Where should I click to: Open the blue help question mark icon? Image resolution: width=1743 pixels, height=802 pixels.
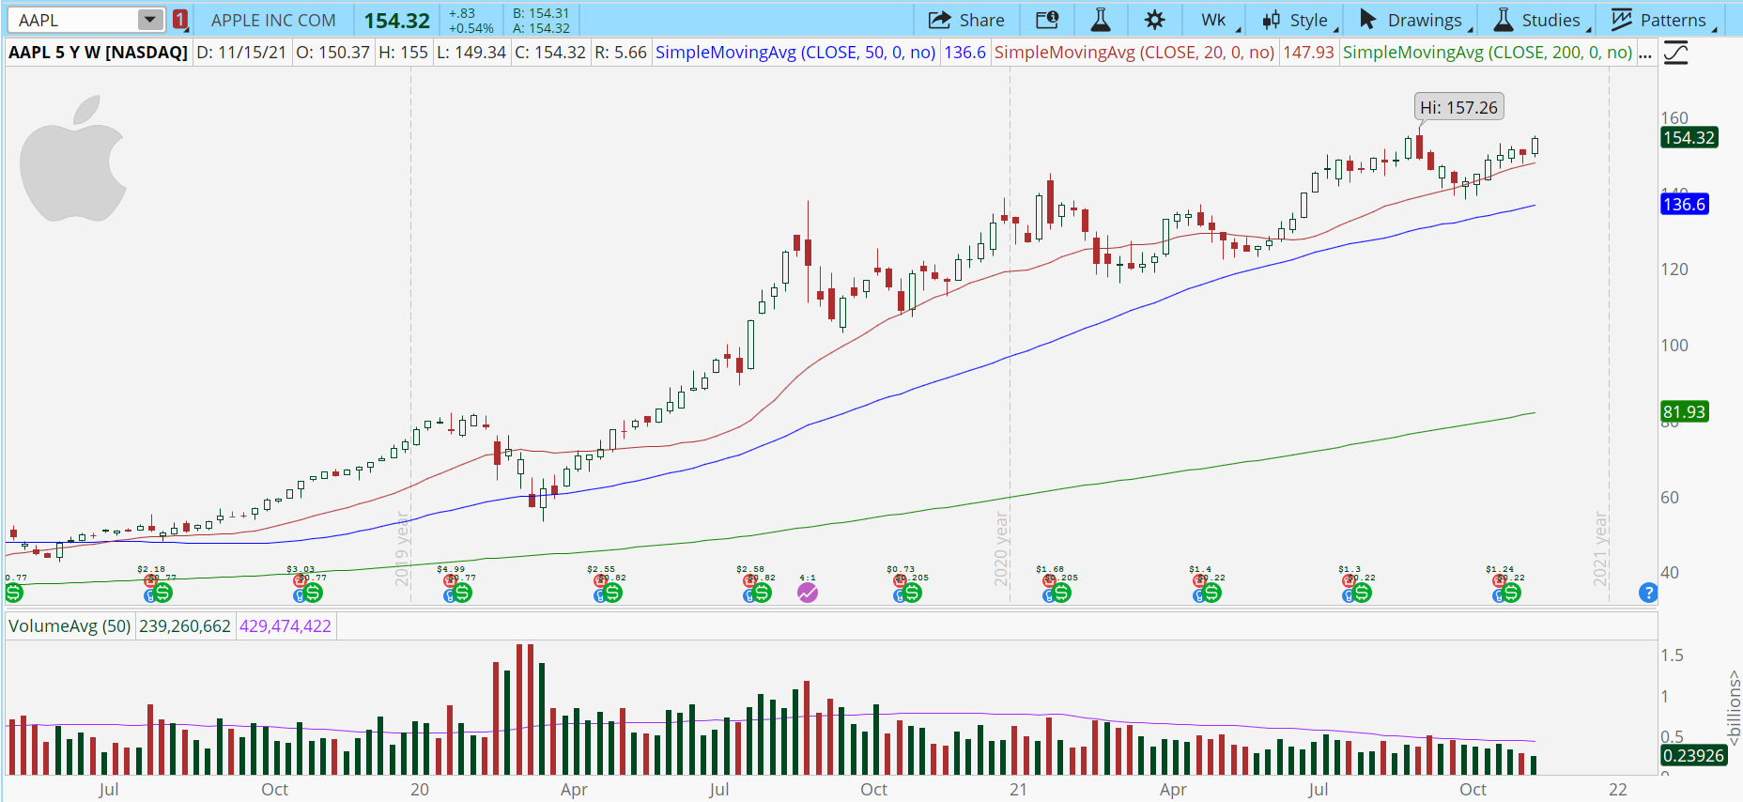1648,593
